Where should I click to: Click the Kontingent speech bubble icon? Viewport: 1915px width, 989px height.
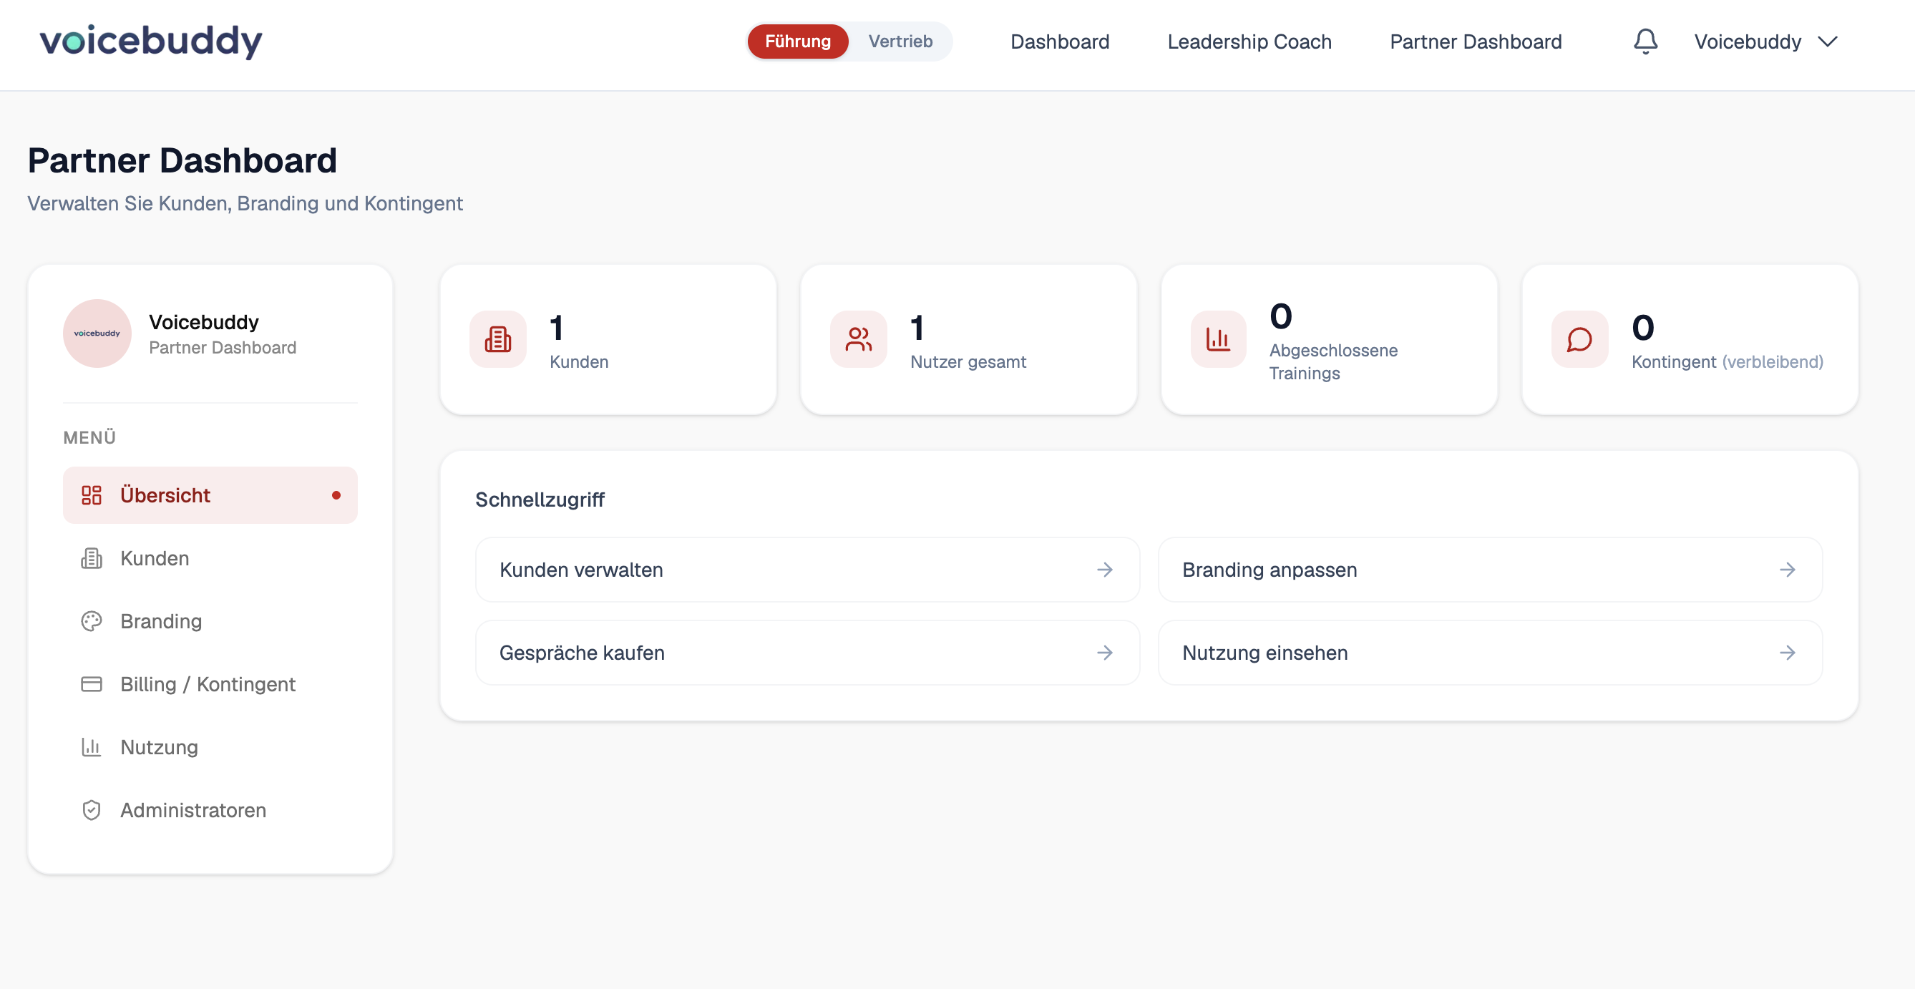[x=1579, y=340]
